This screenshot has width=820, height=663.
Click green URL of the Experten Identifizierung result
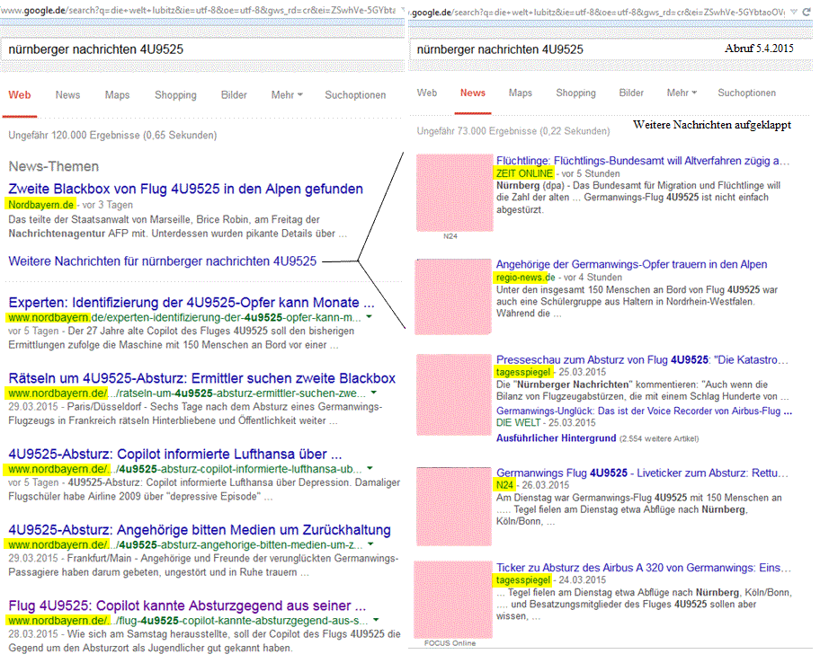tap(184, 317)
